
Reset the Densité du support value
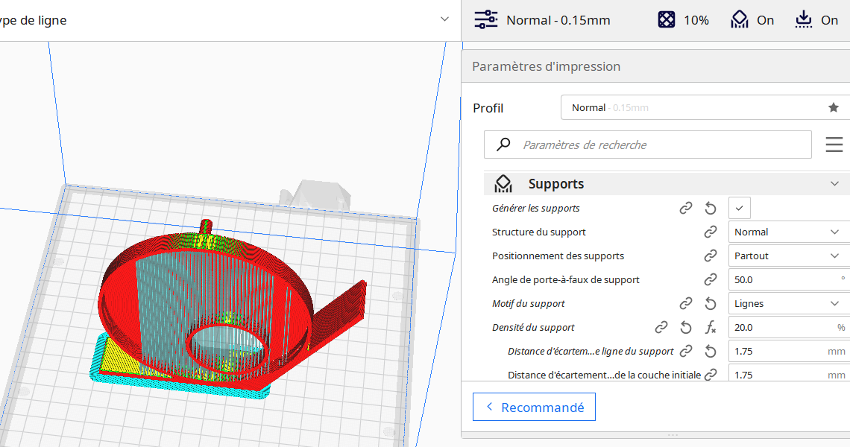686,327
